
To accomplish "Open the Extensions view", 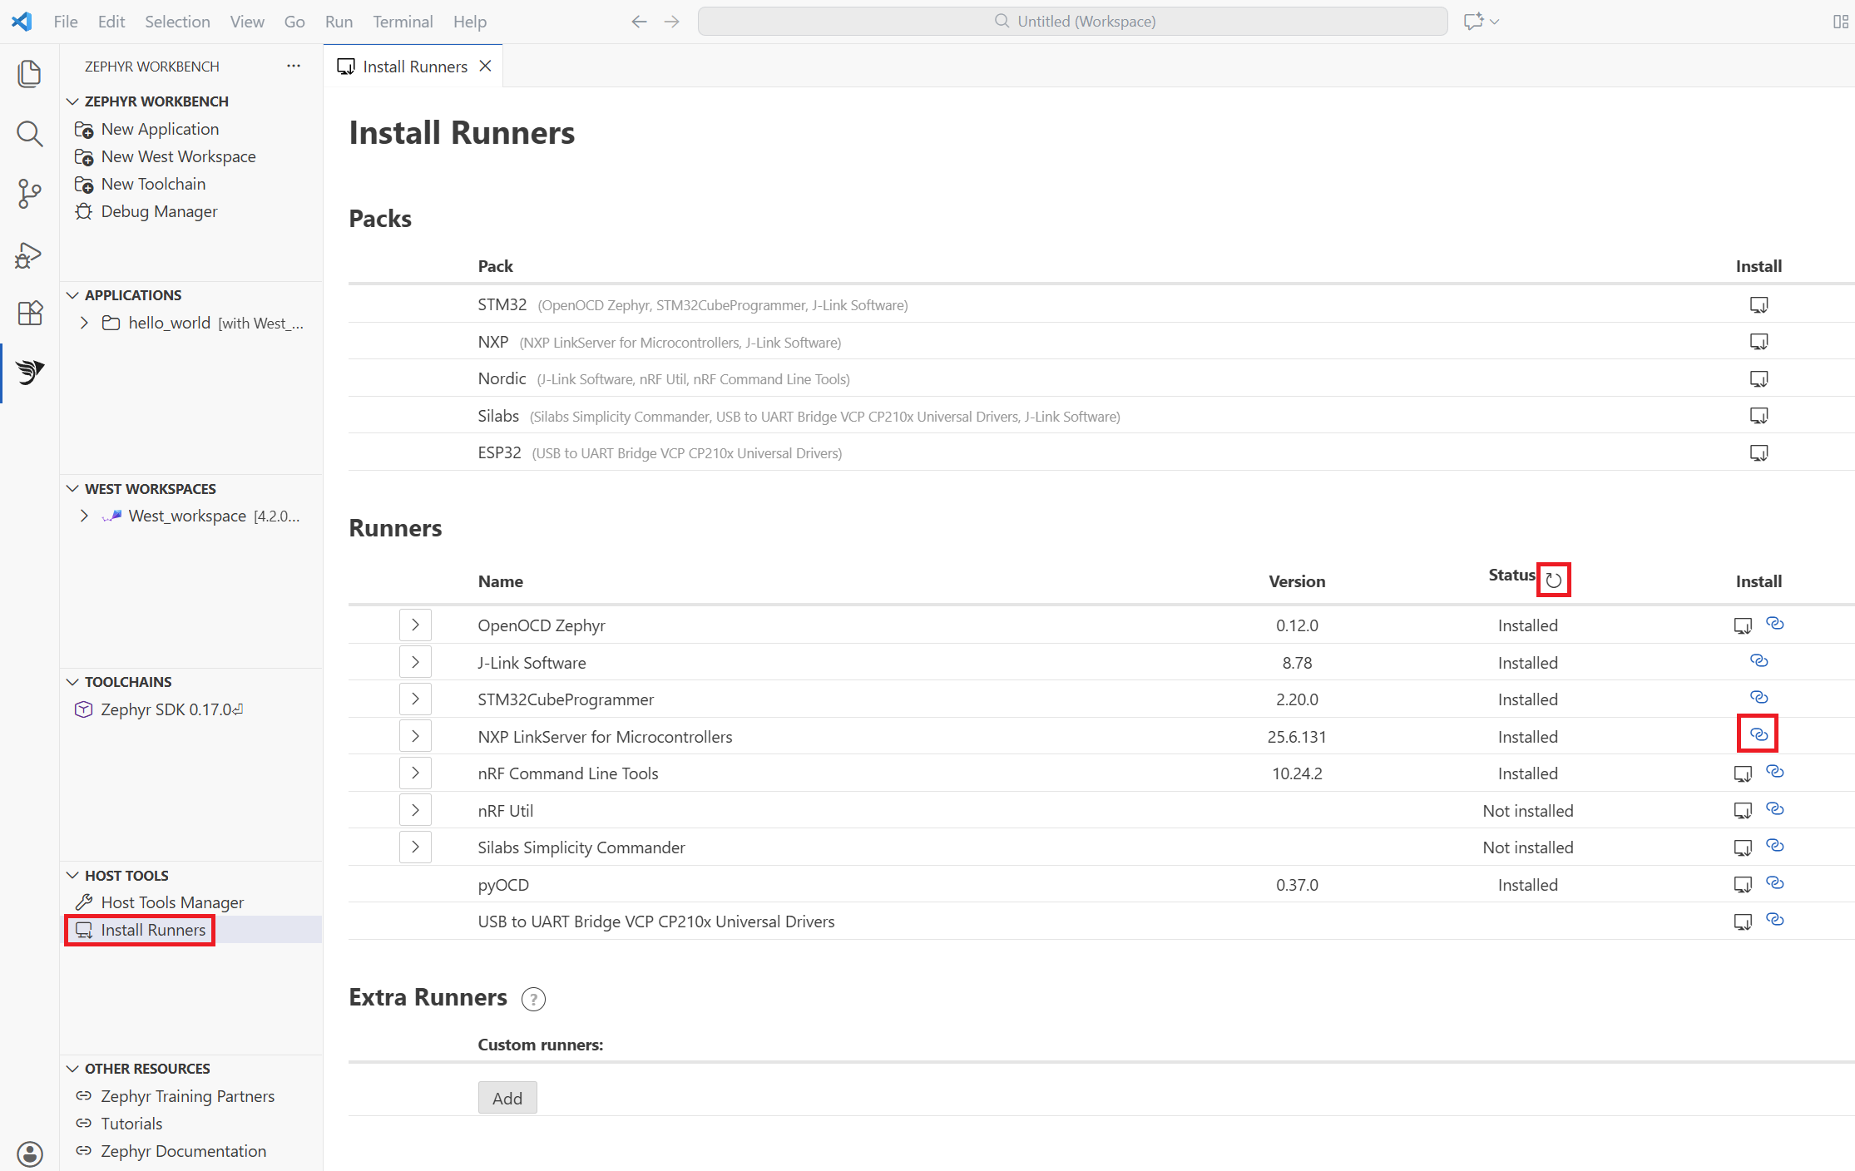I will [x=29, y=312].
